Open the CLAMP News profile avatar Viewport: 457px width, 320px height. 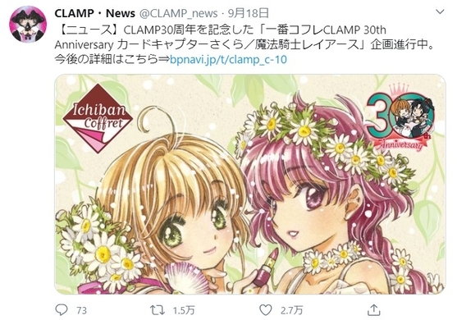tap(28, 24)
